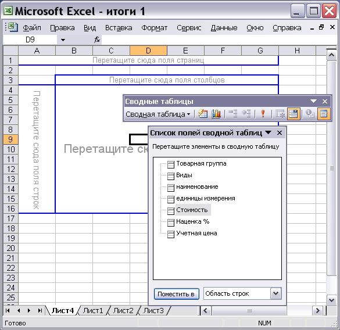340x330 pixels.
Task: Select field единицы измерения
Action: pyautogui.click(x=206, y=198)
